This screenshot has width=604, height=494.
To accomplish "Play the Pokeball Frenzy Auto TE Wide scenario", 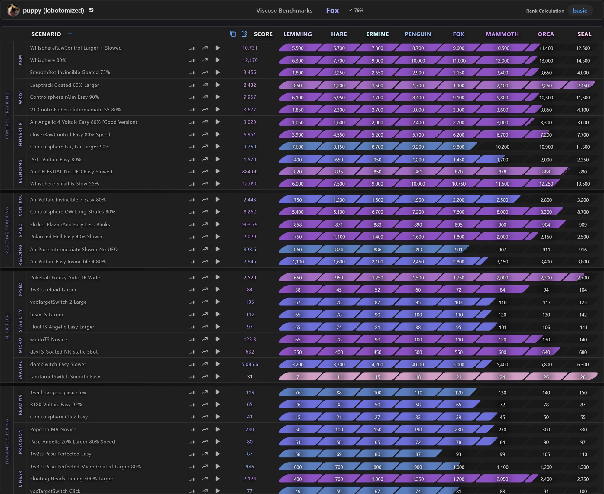I will point(218,277).
